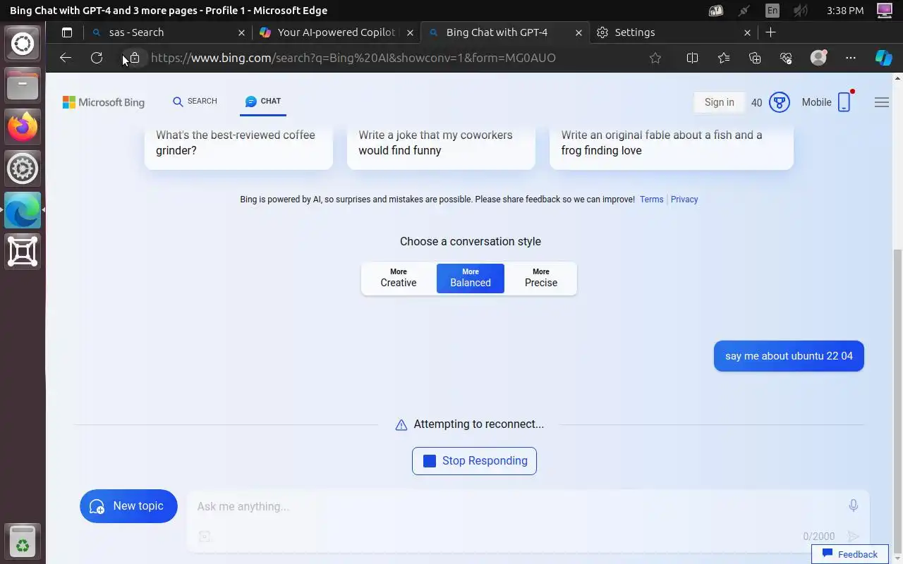The height and width of the screenshot is (564, 903).
Task: Open the Files app in the dock
Action: click(x=23, y=85)
